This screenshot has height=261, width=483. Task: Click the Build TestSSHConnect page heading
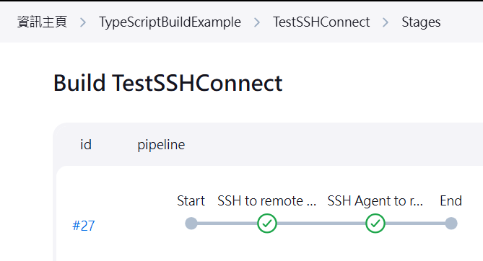(168, 83)
